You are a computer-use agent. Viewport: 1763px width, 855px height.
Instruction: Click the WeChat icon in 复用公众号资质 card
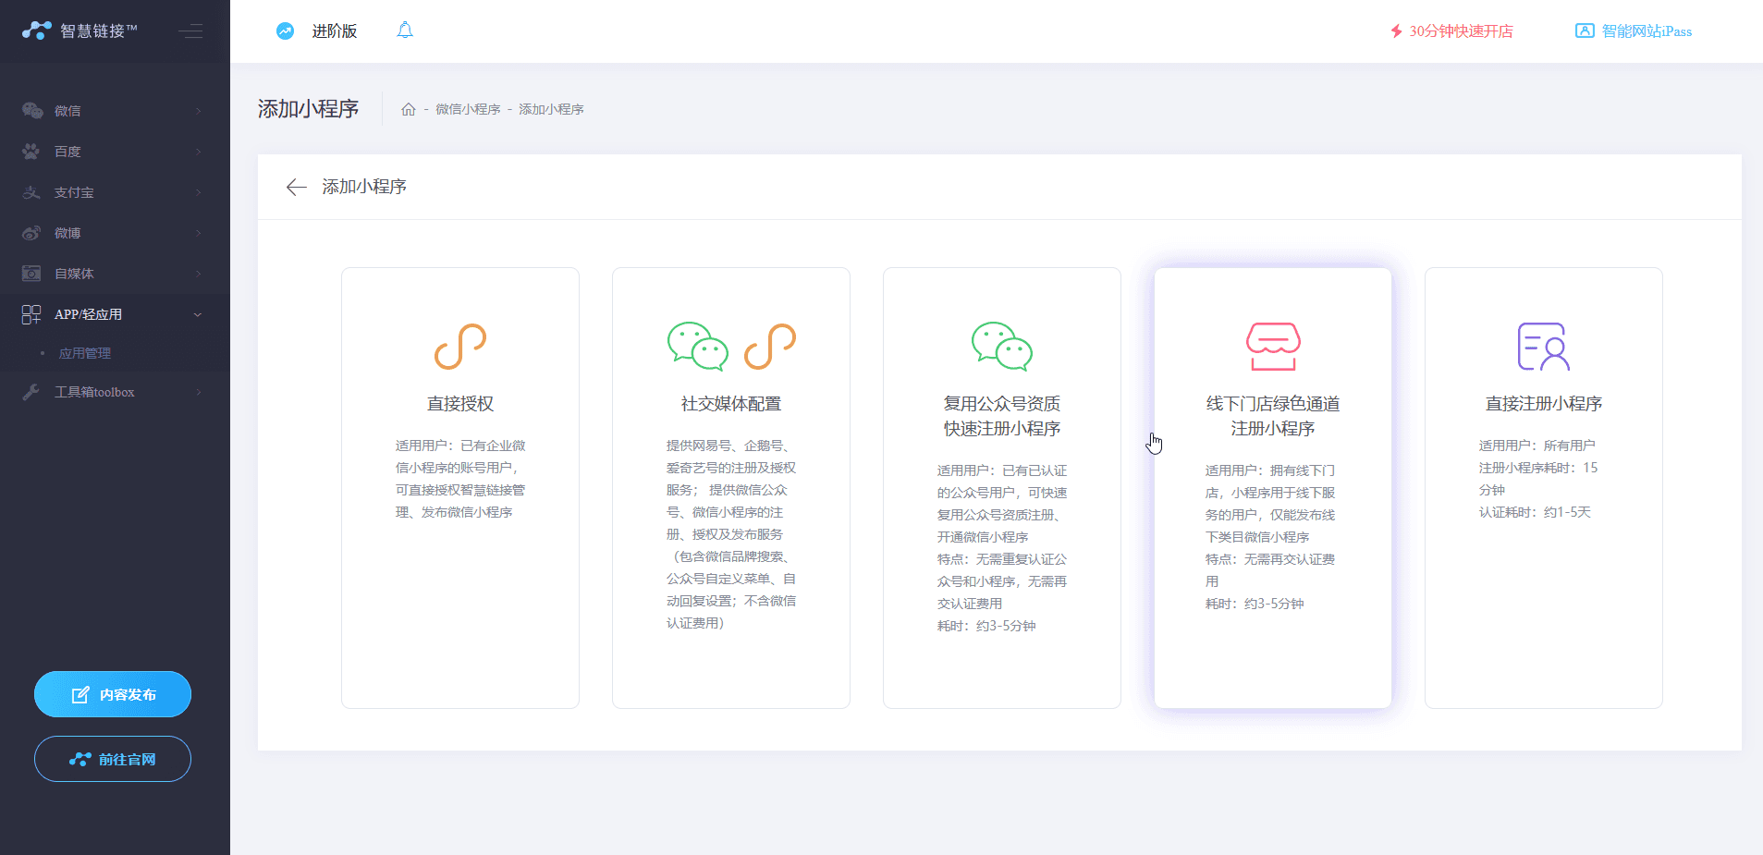[1002, 347]
